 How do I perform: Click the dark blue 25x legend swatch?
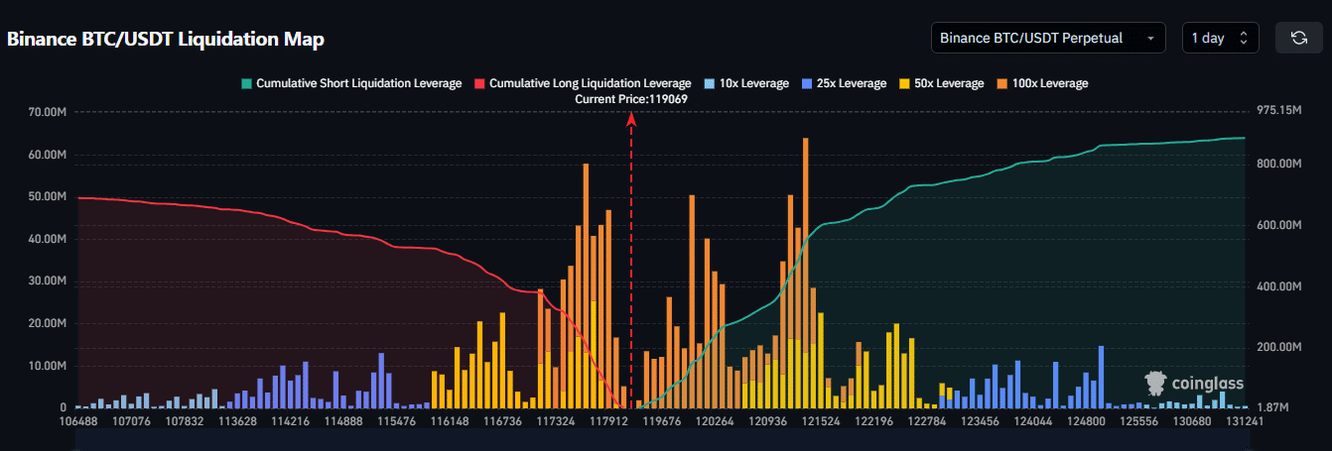pos(806,83)
